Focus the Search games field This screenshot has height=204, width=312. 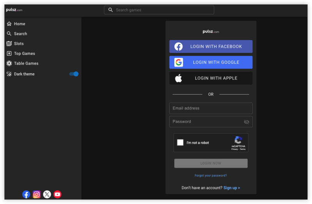pos(159,10)
